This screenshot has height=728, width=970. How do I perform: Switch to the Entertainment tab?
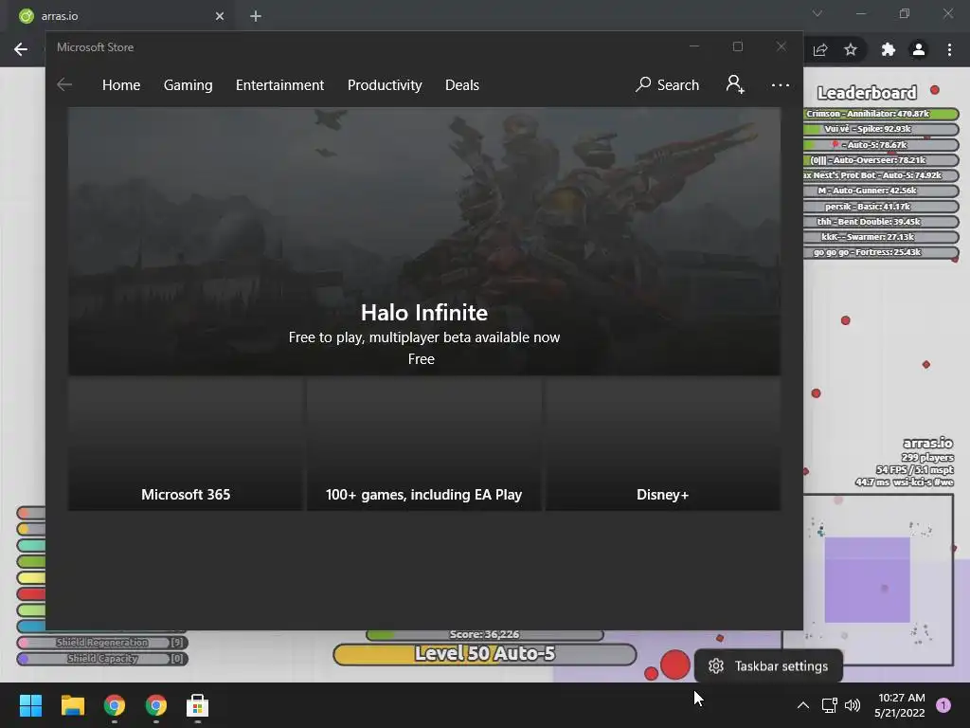pyautogui.click(x=279, y=84)
